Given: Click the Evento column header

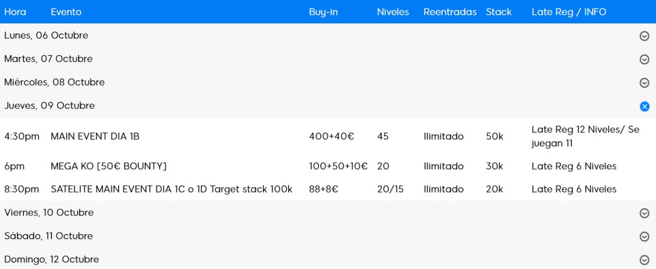Looking at the screenshot, I should pos(66,12).
